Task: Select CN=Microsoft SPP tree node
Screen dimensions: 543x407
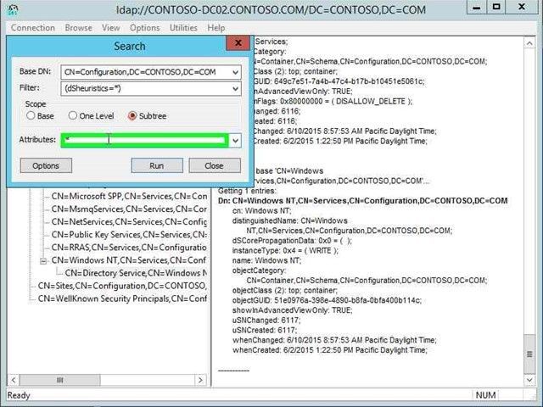Action: point(129,196)
